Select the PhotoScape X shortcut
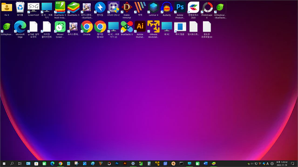This screenshot has width=298, height=167. pos(207,10)
